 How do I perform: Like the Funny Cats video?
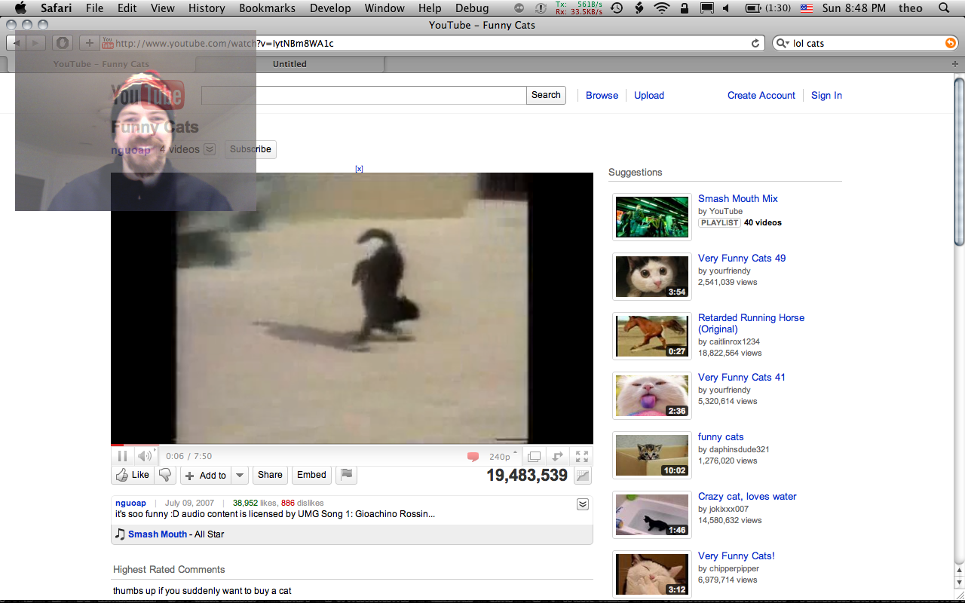[x=132, y=475]
